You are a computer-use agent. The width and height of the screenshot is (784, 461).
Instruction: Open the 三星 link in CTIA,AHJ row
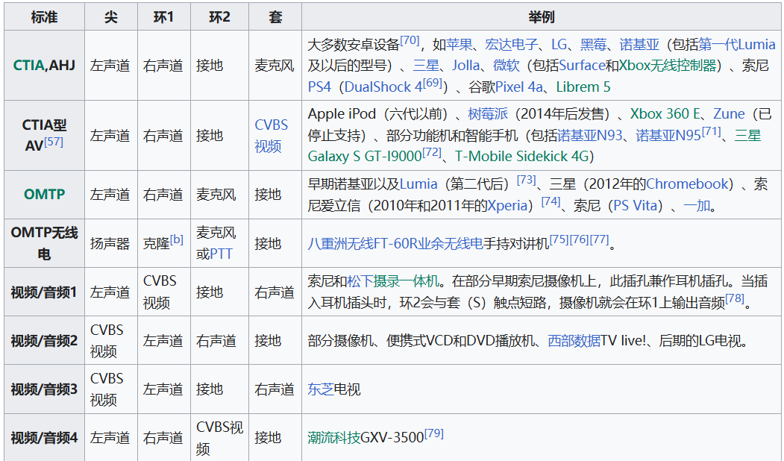tap(426, 66)
